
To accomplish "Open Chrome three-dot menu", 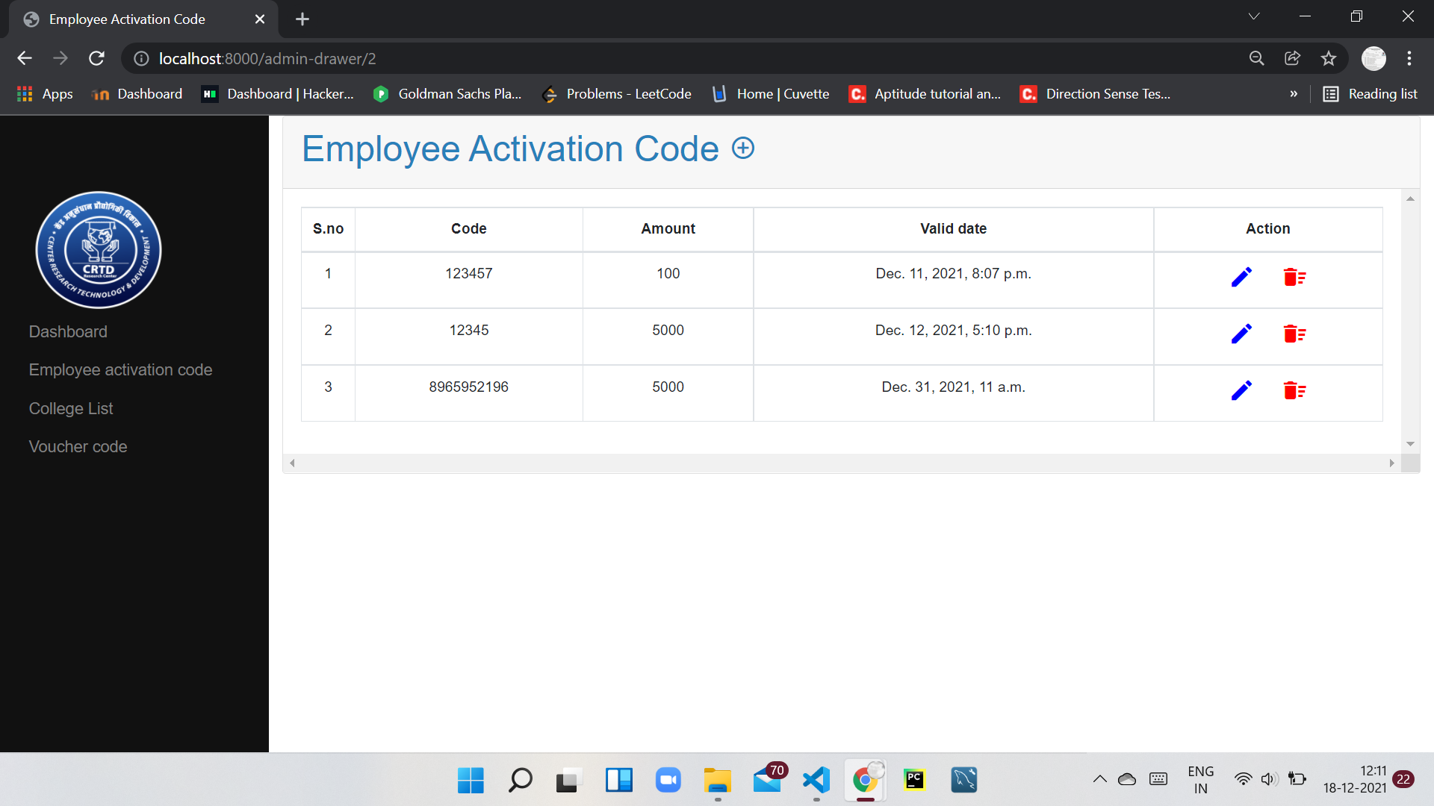I will coord(1409,58).
